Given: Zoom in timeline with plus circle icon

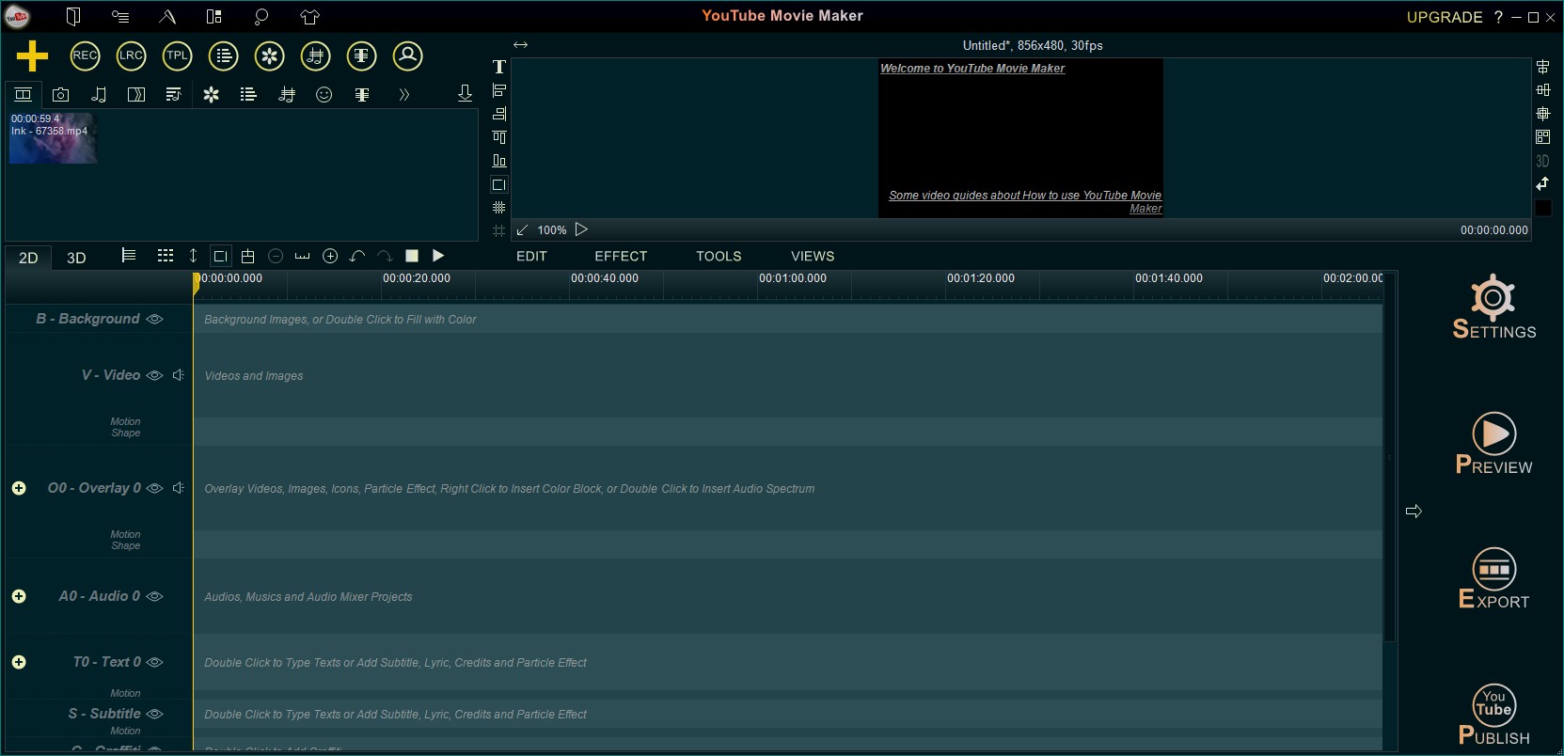Looking at the screenshot, I should point(330,256).
